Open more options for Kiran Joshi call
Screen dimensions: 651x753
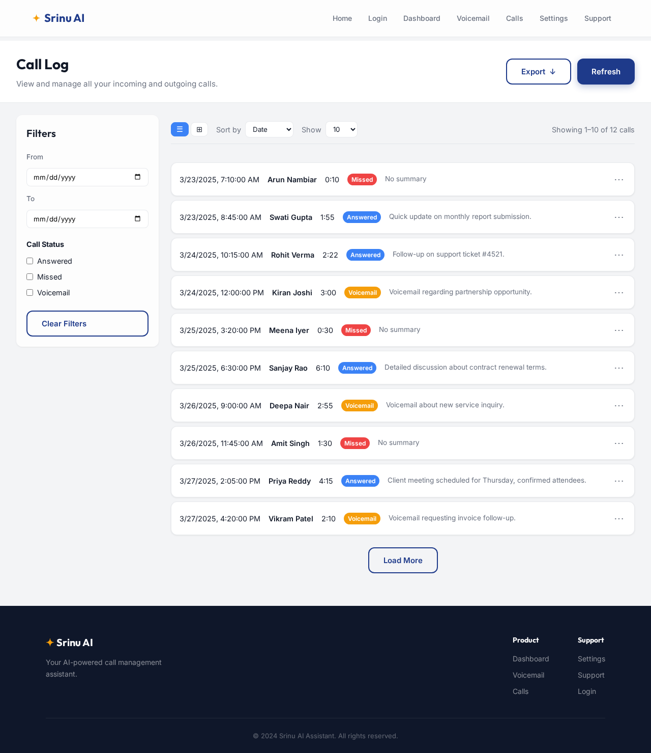pos(619,292)
